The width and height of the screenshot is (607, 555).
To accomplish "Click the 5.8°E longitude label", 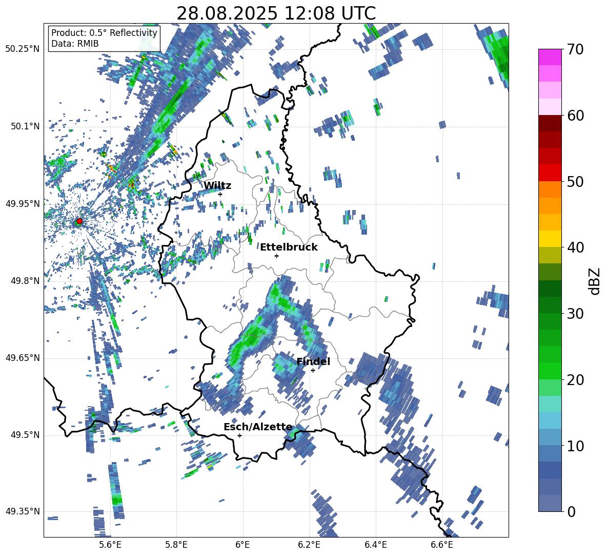I will (x=176, y=545).
